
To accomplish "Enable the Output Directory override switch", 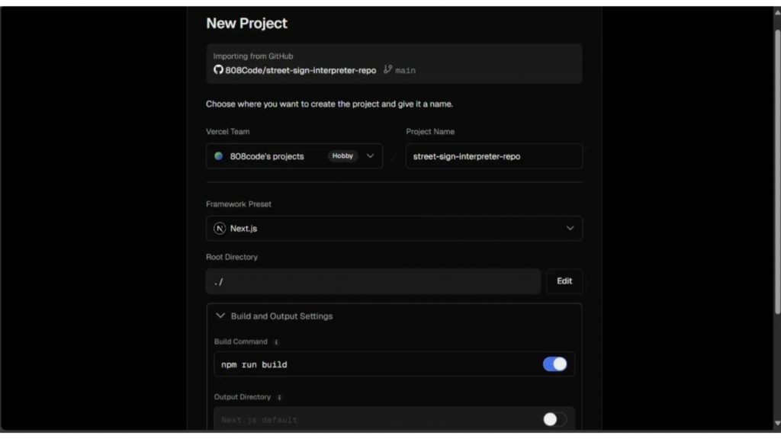I will (554, 419).
